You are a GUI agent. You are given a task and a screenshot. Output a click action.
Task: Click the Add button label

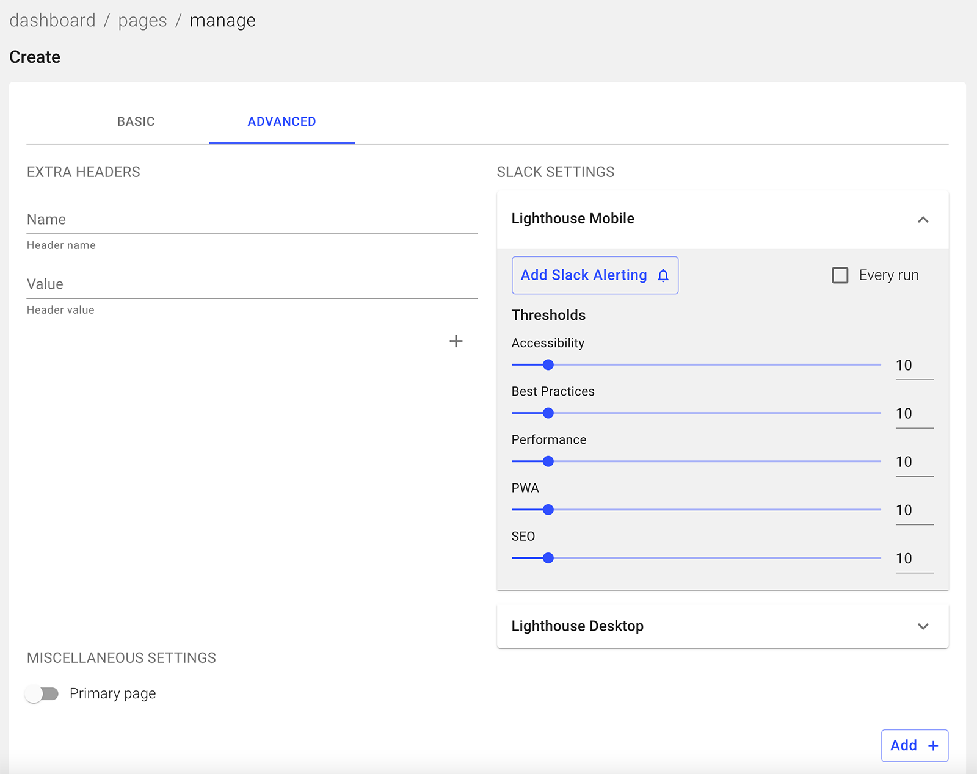(904, 745)
